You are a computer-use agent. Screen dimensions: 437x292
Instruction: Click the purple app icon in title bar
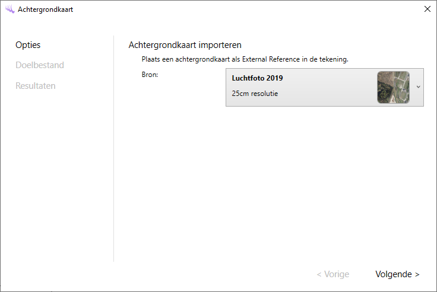click(x=10, y=9)
